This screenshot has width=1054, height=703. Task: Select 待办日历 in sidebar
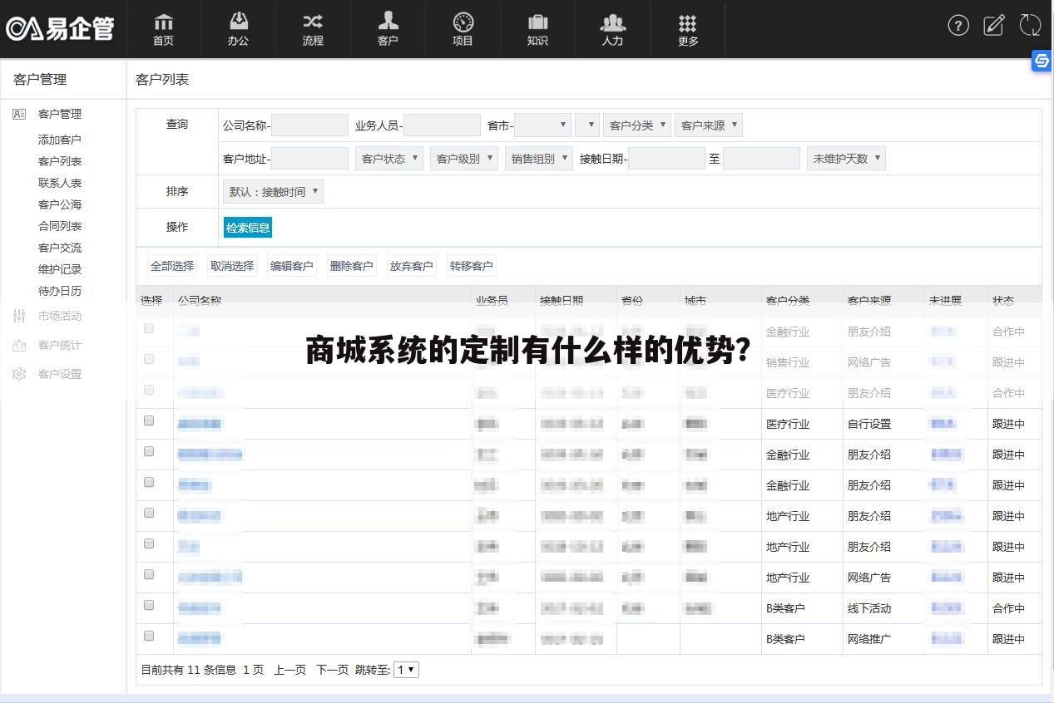point(60,291)
